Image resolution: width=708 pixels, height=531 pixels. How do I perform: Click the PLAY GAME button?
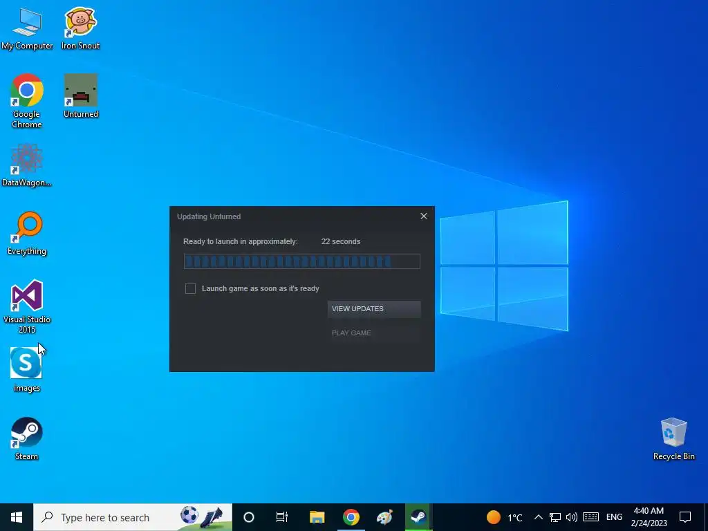point(374,333)
